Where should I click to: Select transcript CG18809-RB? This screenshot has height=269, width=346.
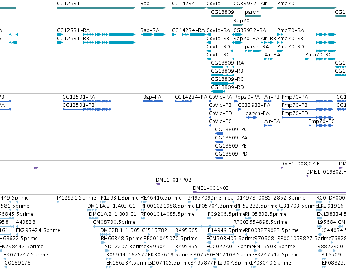(227, 71)
